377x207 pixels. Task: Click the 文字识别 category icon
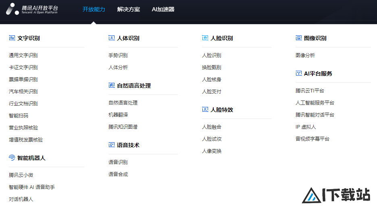tap(12, 38)
